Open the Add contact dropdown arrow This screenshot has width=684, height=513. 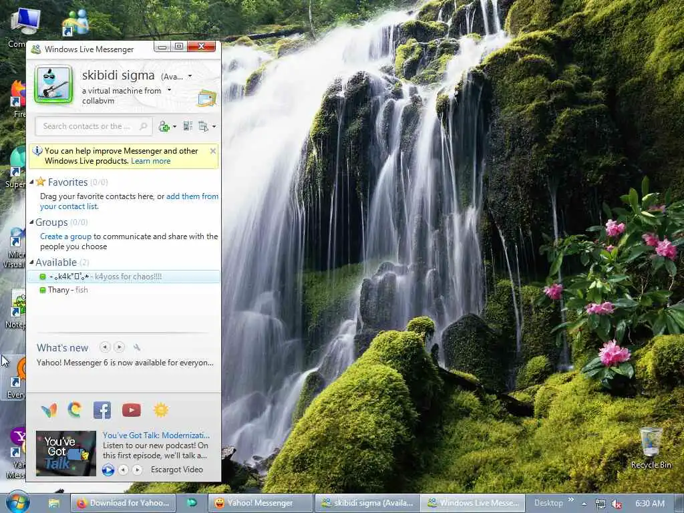tap(174, 126)
